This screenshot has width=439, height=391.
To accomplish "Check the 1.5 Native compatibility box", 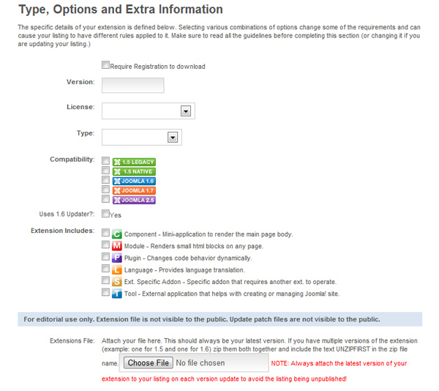I will click(x=105, y=171).
